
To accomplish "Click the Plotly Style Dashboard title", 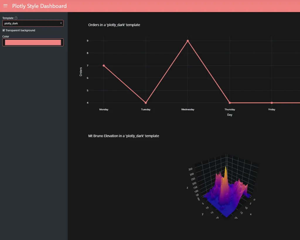I will 39,6.
